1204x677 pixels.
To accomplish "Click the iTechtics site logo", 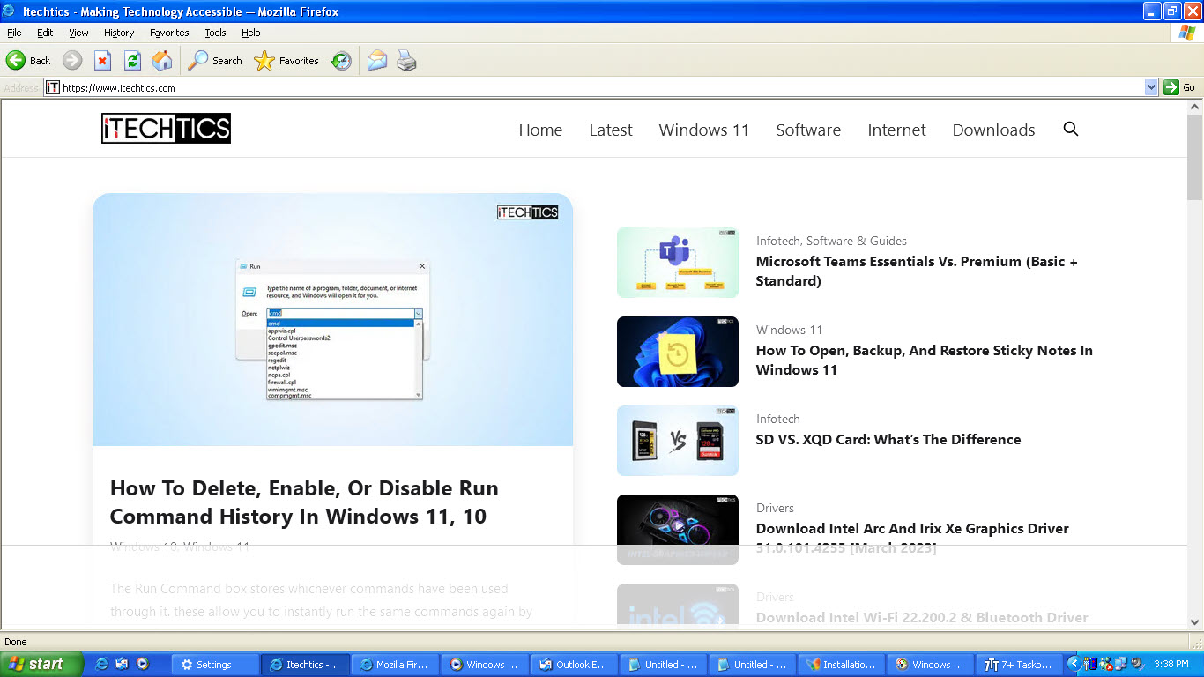I will 166,129.
